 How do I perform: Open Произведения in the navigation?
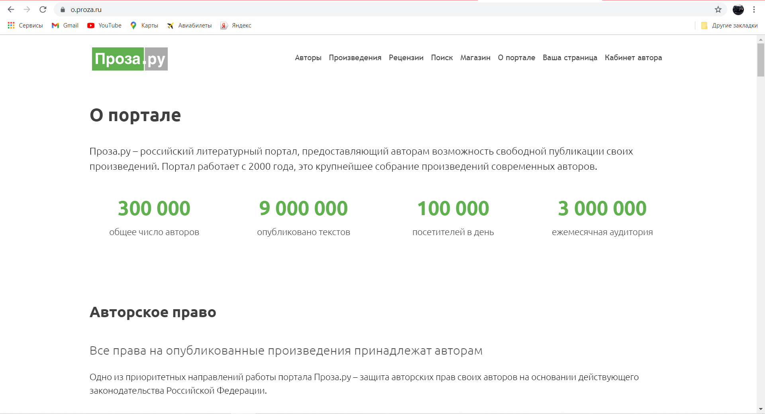[355, 58]
